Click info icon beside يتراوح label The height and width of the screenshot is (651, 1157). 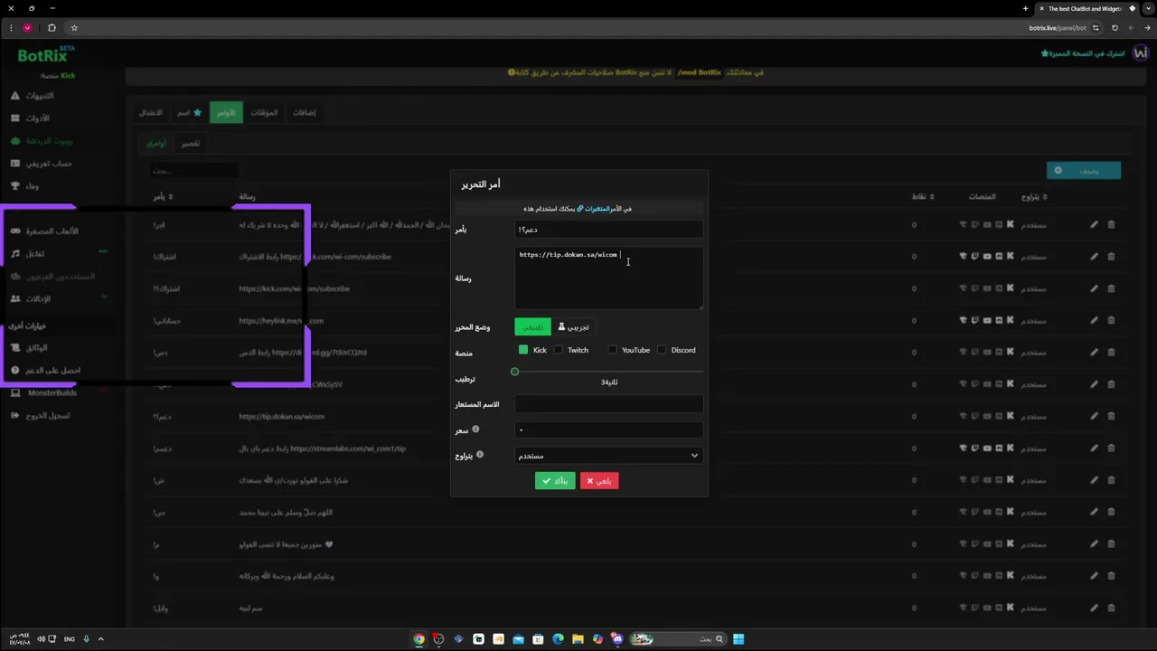click(x=480, y=455)
